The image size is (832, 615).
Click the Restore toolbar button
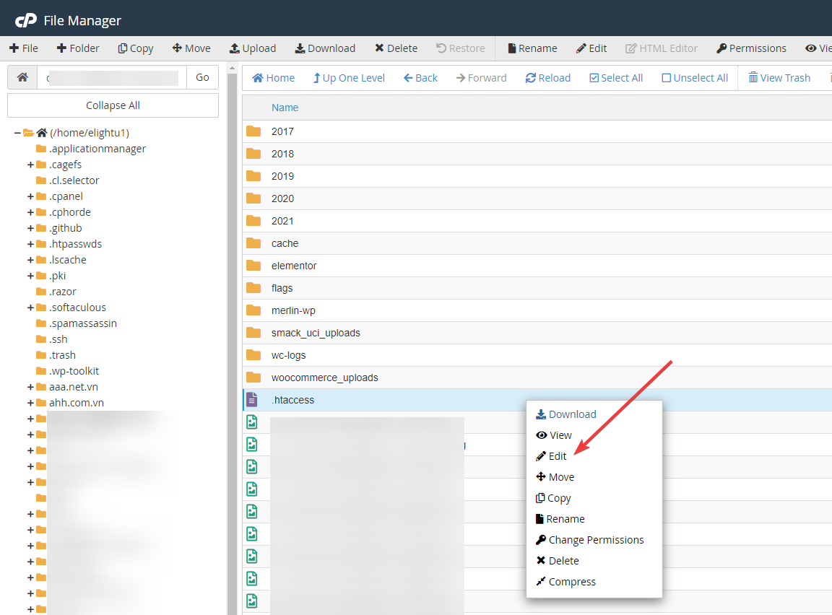[461, 48]
